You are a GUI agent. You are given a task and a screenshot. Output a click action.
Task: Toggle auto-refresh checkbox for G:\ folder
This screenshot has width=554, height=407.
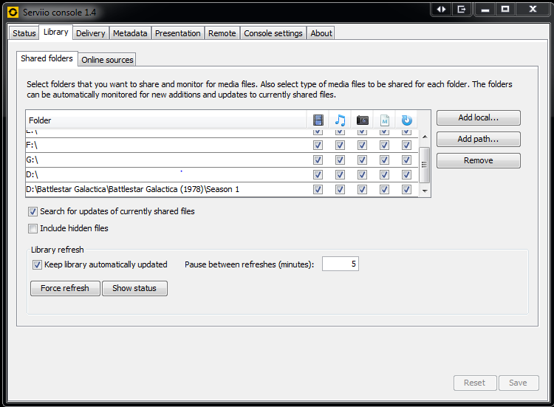pos(407,160)
